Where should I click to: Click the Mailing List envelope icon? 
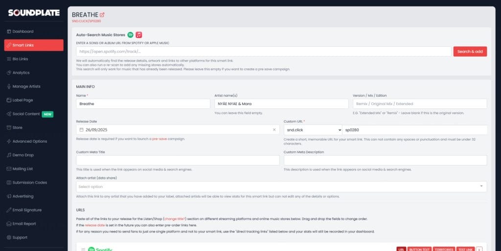[x=9, y=169]
